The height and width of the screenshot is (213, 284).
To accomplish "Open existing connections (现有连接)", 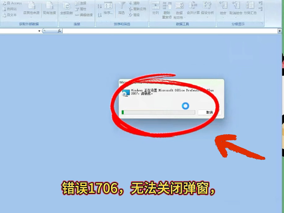I will click(x=49, y=8).
